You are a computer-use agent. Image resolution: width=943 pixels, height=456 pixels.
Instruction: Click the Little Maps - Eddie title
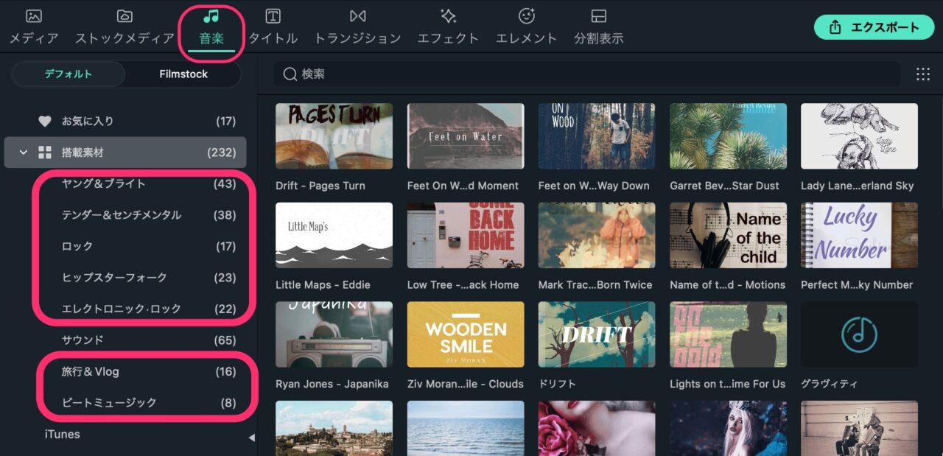[323, 285]
